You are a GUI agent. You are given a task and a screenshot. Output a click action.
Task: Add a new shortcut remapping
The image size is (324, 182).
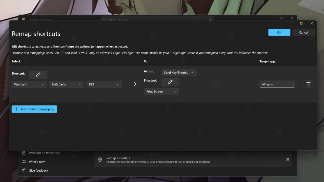click(x=34, y=109)
